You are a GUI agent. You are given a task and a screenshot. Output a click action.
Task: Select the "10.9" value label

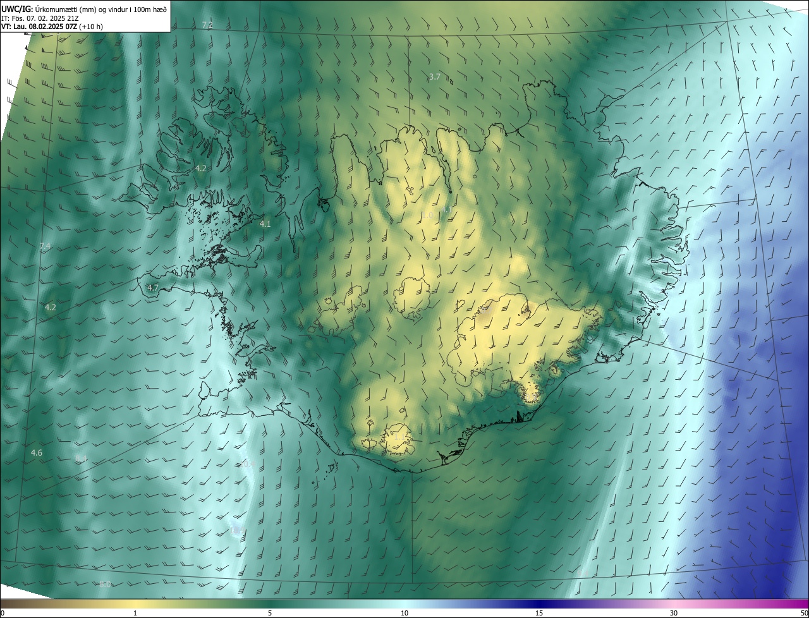237,531
